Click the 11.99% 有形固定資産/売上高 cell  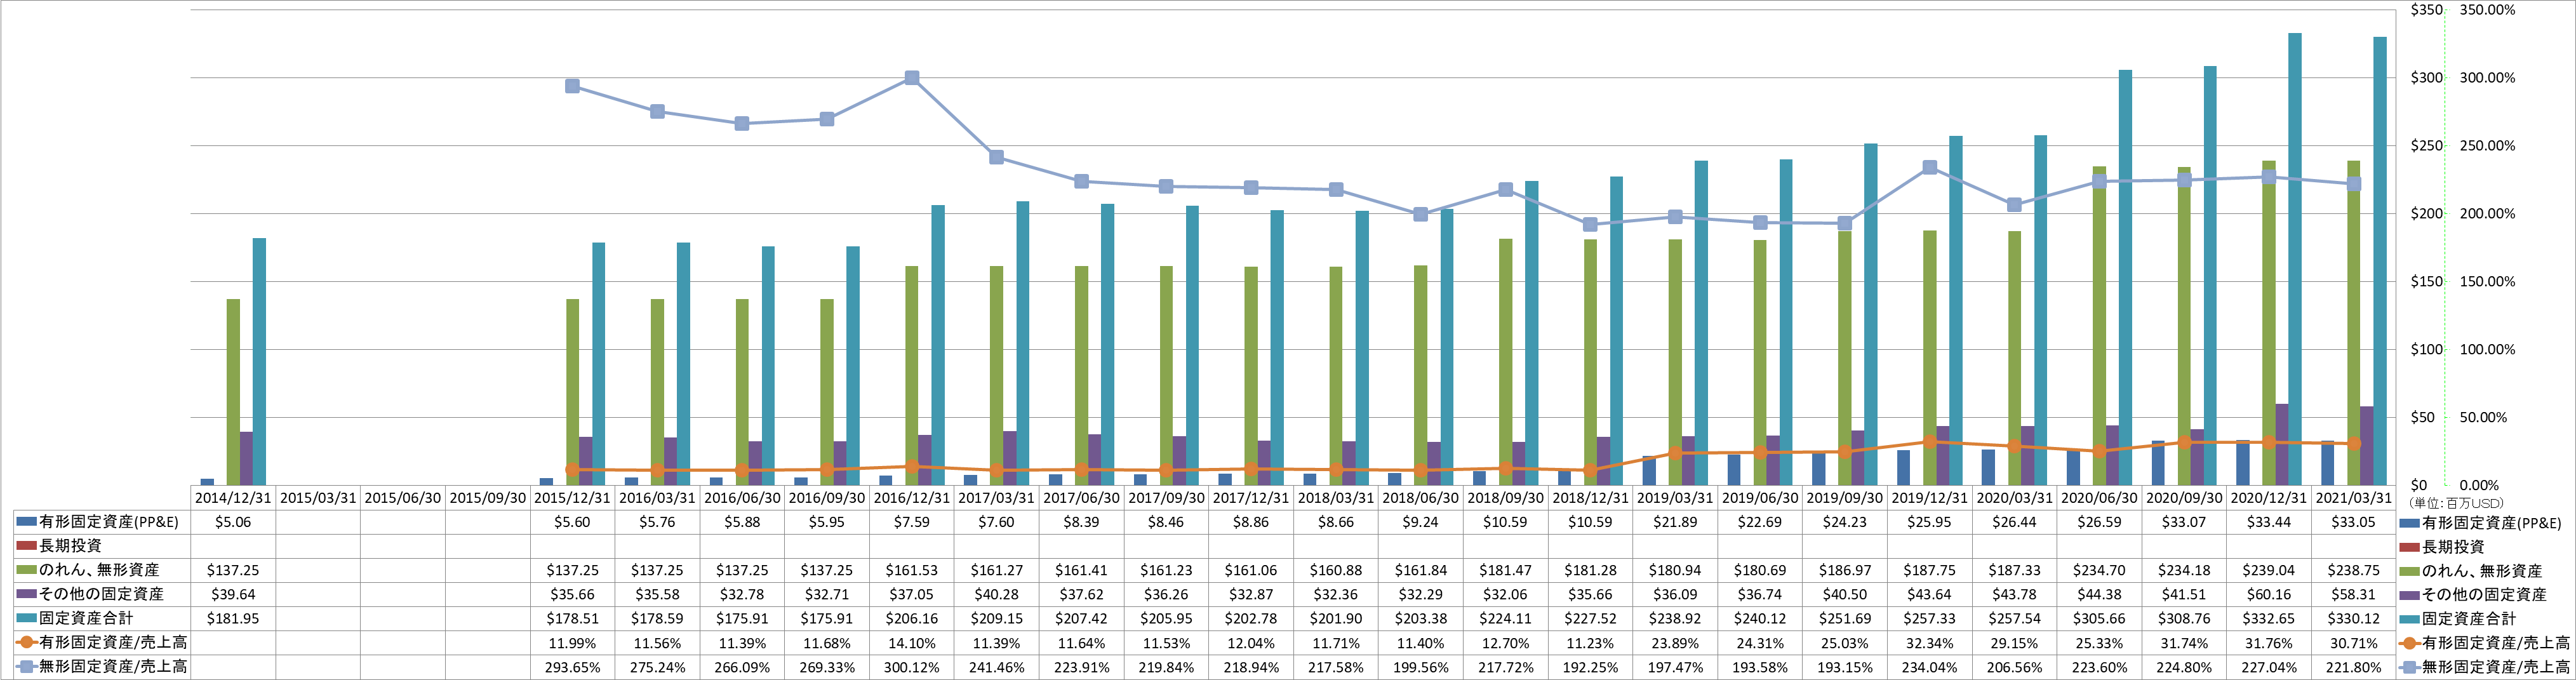[572, 643]
